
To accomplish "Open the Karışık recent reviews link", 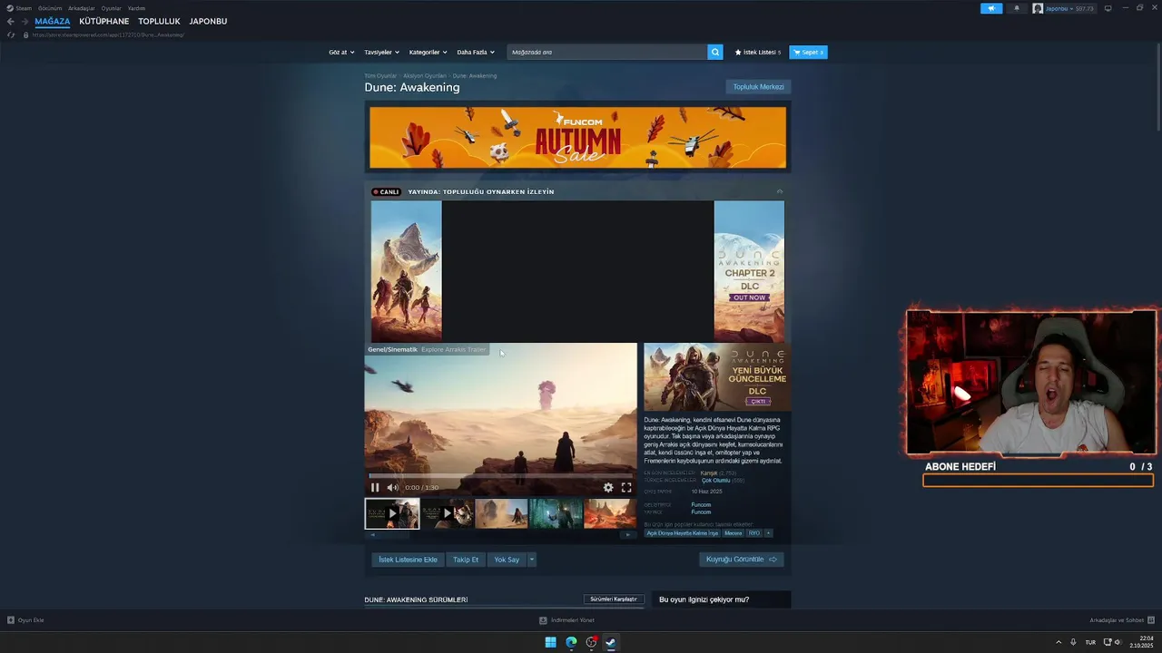I will pos(709,473).
